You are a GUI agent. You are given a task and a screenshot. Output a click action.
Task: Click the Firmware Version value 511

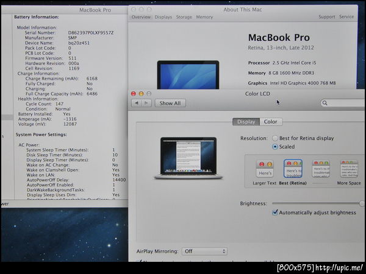point(73,58)
